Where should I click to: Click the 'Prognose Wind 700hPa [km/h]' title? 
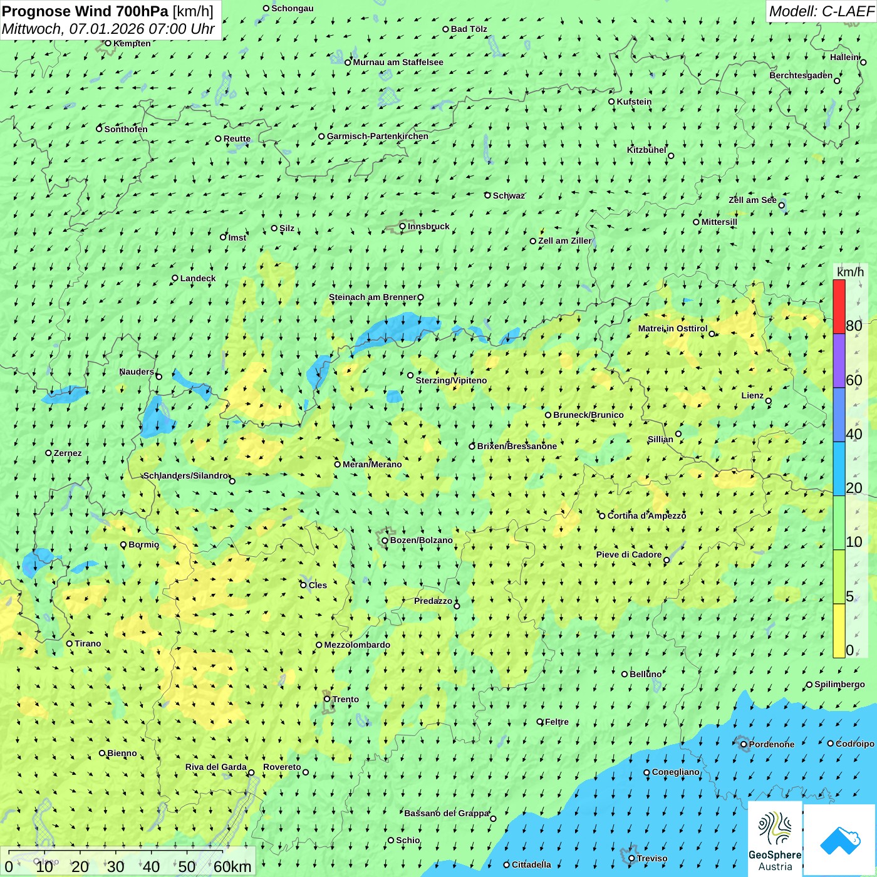(108, 11)
